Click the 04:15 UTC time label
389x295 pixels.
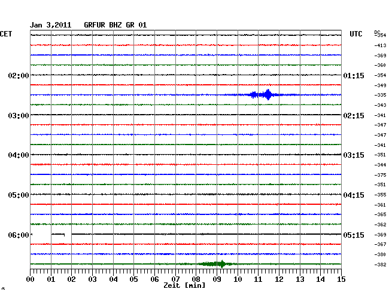[354, 195]
